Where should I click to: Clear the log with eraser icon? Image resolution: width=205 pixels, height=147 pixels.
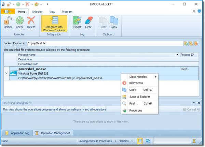click(x=88, y=22)
